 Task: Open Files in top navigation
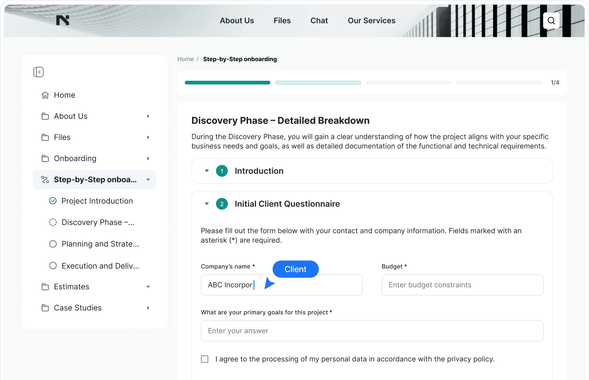(282, 20)
